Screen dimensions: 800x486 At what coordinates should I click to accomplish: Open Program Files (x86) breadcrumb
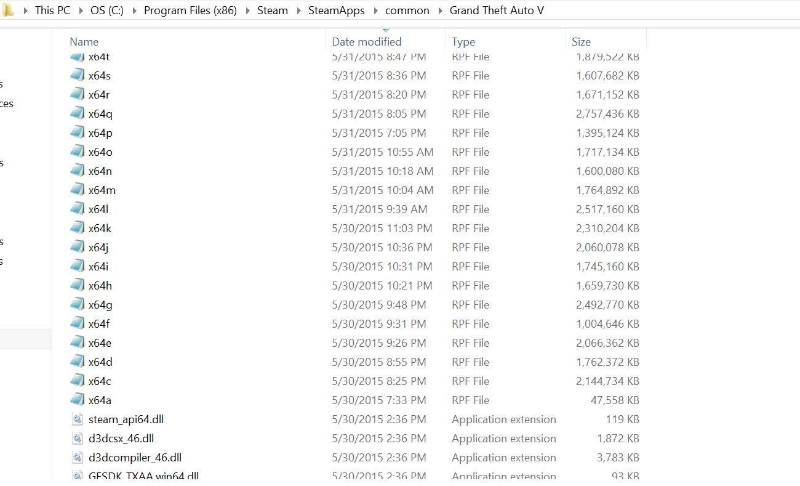pos(190,10)
